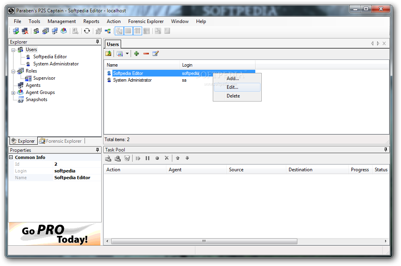Choose Edit... from the context menu
Viewport: 401px width, 266px height.
click(x=237, y=87)
